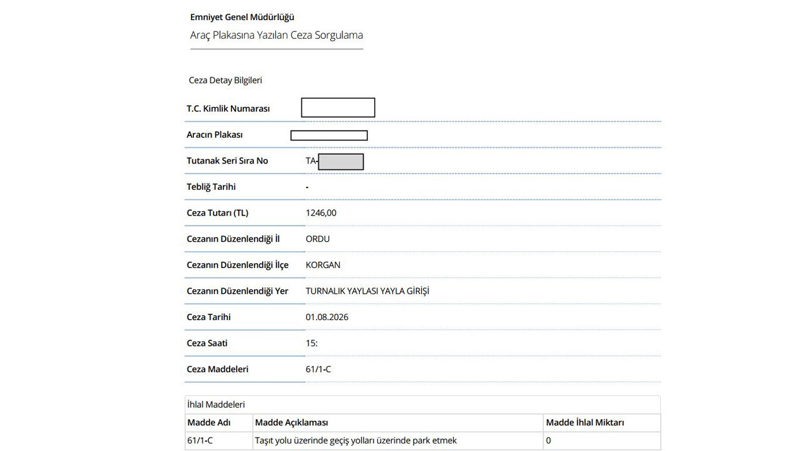Click the İhlal Maddeleri table title

(217, 405)
